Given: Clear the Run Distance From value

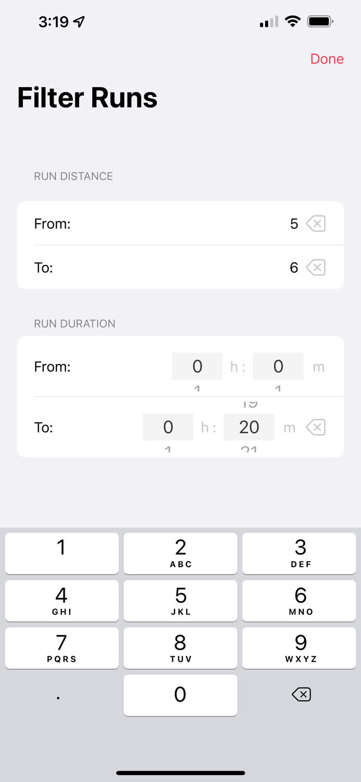Looking at the screenshot, I should 316,223.
